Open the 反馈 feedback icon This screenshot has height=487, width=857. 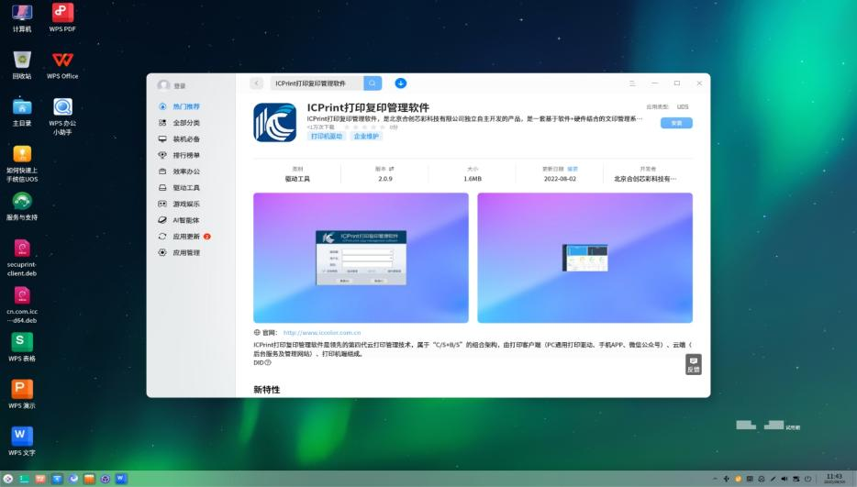pos(693,364)
